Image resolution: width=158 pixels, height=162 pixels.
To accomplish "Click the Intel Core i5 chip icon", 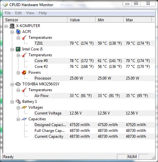I will (x=18, y=49).
